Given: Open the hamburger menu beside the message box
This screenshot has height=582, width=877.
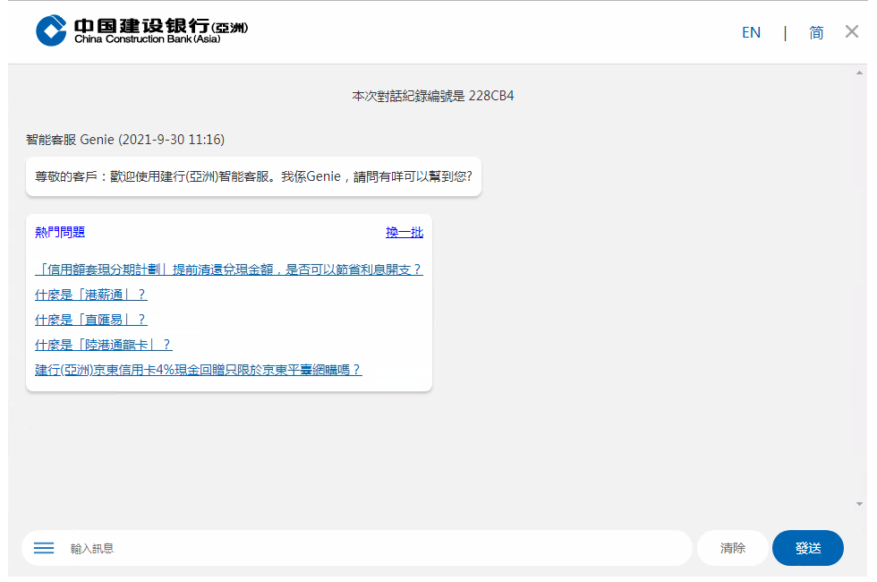Looking at the screenshot, I should point(44,548).
